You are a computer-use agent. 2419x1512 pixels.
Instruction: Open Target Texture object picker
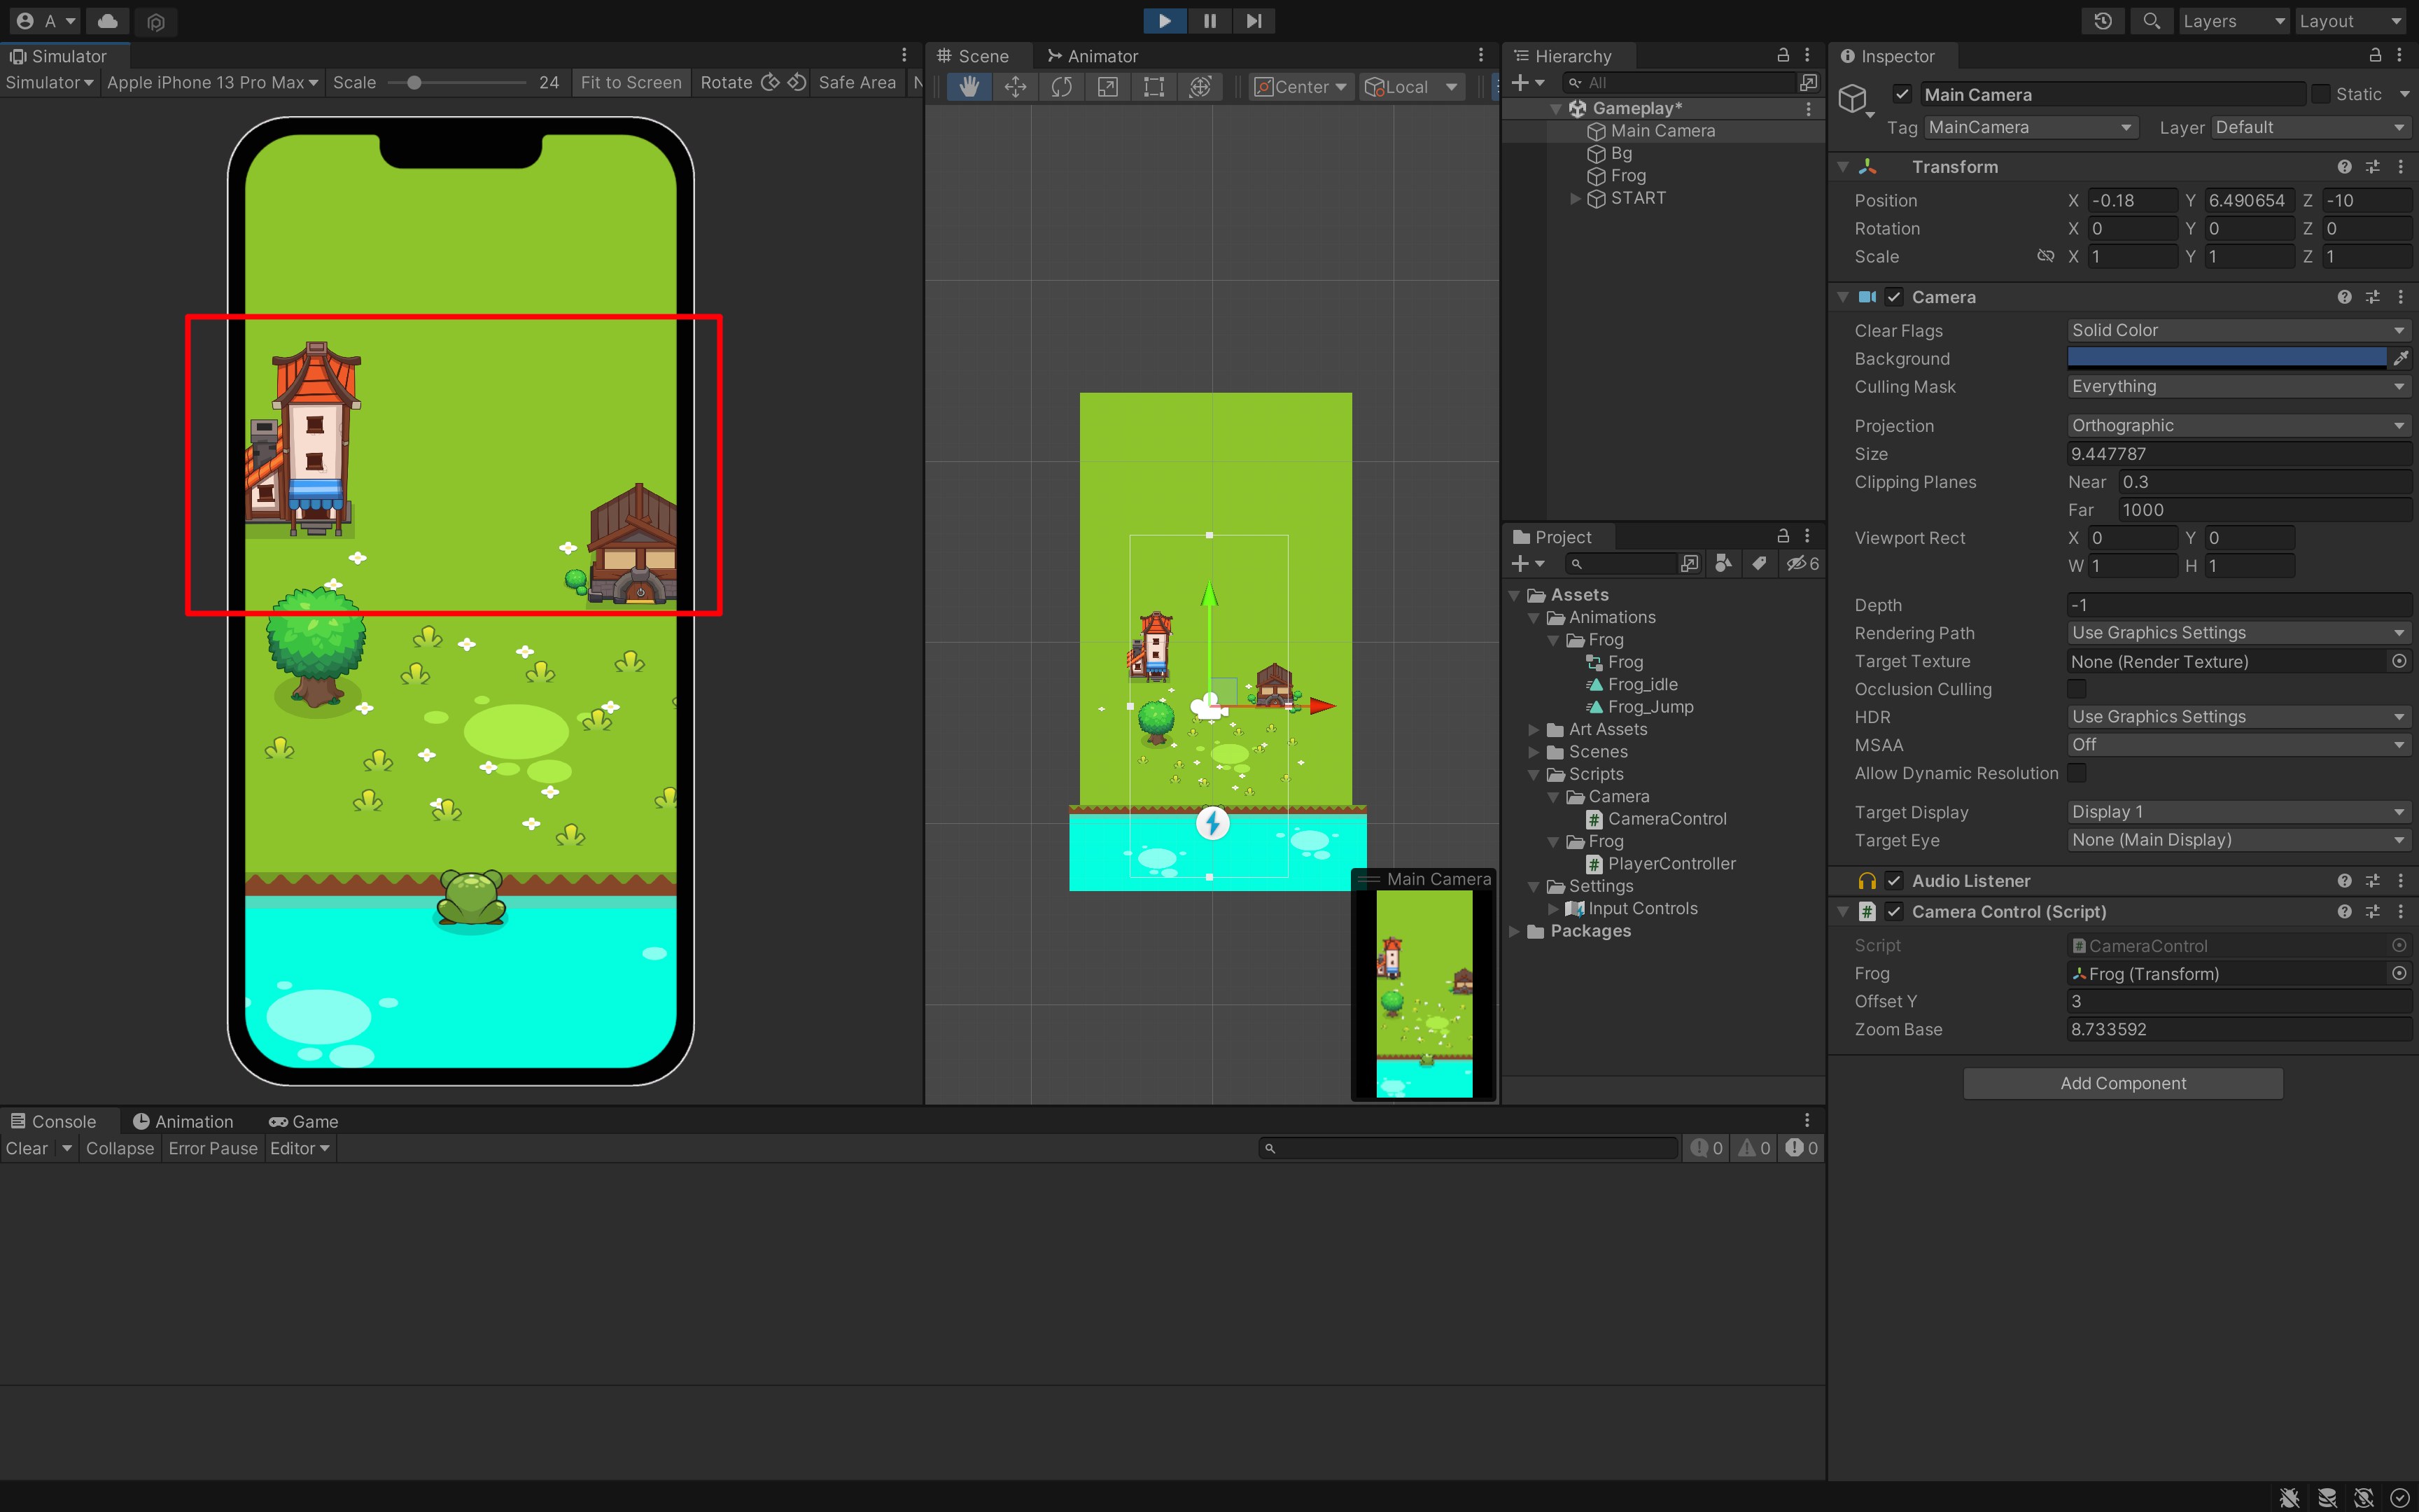pyautogui.click(x=2399, y=661)
